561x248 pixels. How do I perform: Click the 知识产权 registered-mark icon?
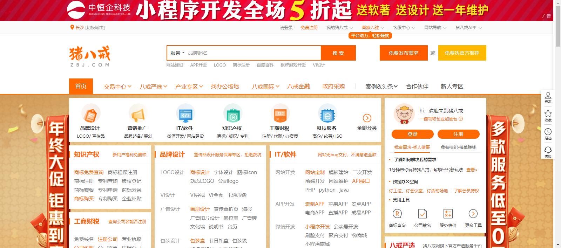point(232,114)
